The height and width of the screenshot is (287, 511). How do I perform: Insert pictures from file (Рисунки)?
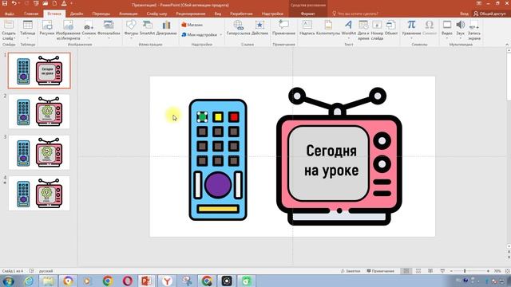click(x=47, y=29)
